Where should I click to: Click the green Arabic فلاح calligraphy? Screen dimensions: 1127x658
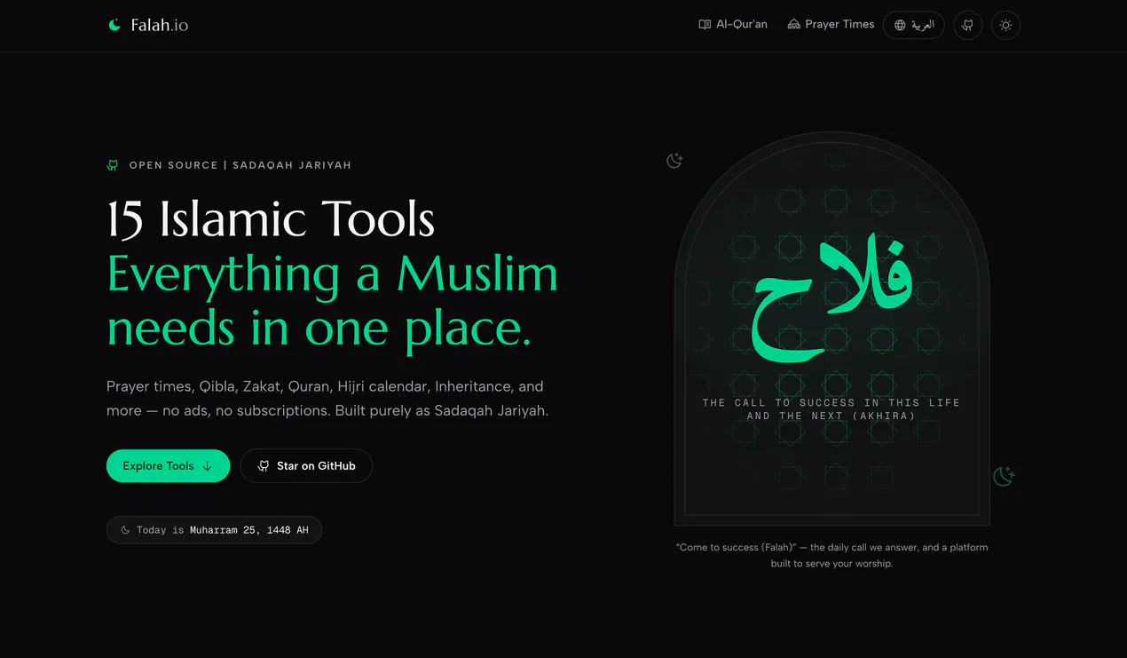[832, 300]
